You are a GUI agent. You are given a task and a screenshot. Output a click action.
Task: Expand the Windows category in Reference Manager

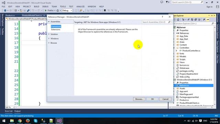coord(49,39)
